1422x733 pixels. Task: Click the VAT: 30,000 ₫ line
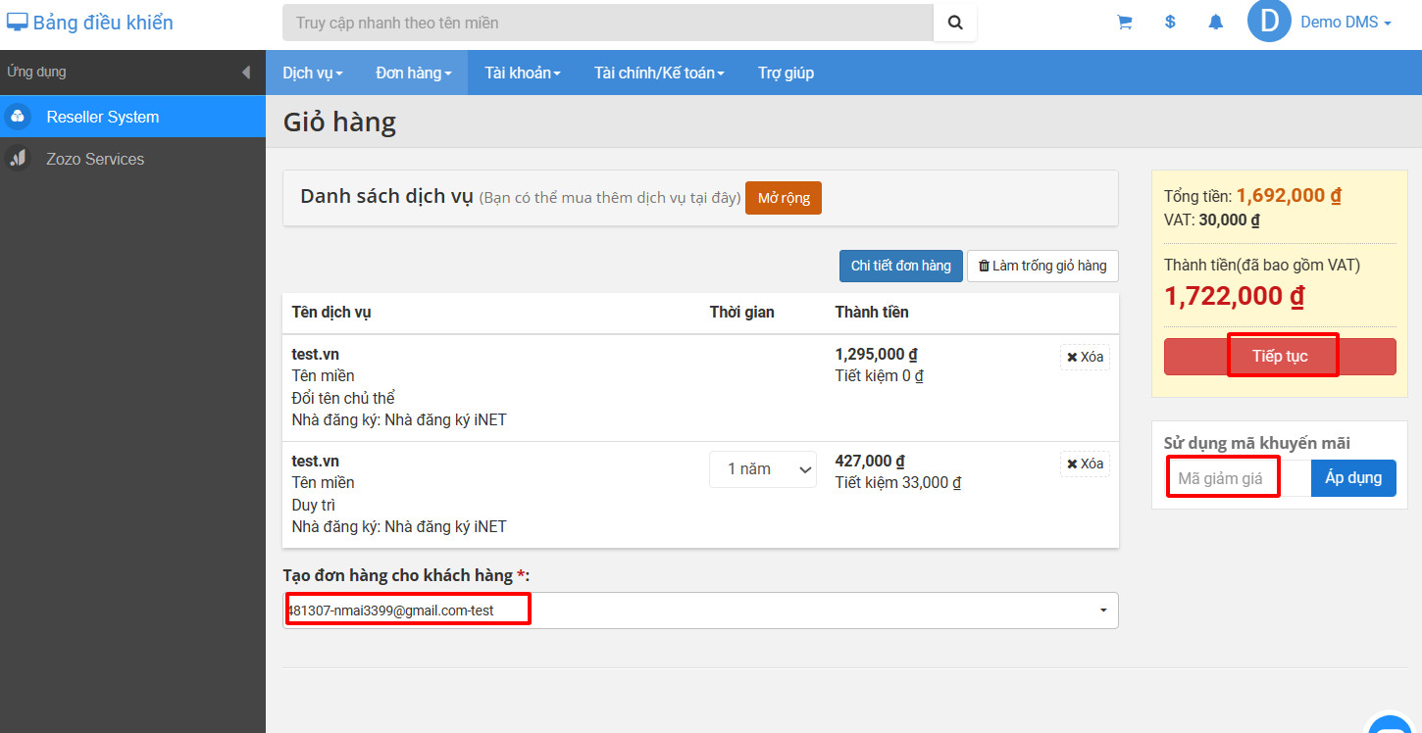pos(1212,220)
